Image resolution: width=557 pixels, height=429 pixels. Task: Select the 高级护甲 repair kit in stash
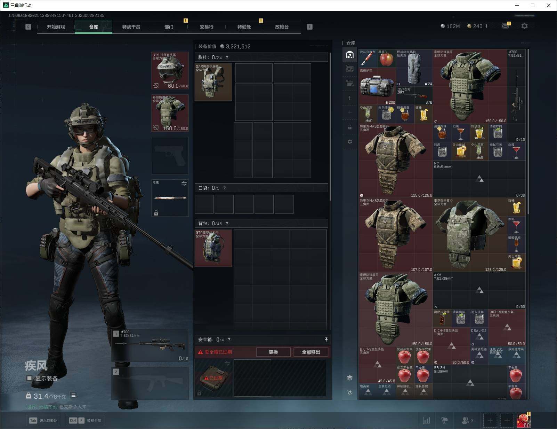click(x=377, y=86)
